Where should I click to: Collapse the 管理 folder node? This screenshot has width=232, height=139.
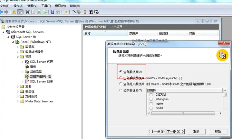pyautogui.click(x=18, y=57)
